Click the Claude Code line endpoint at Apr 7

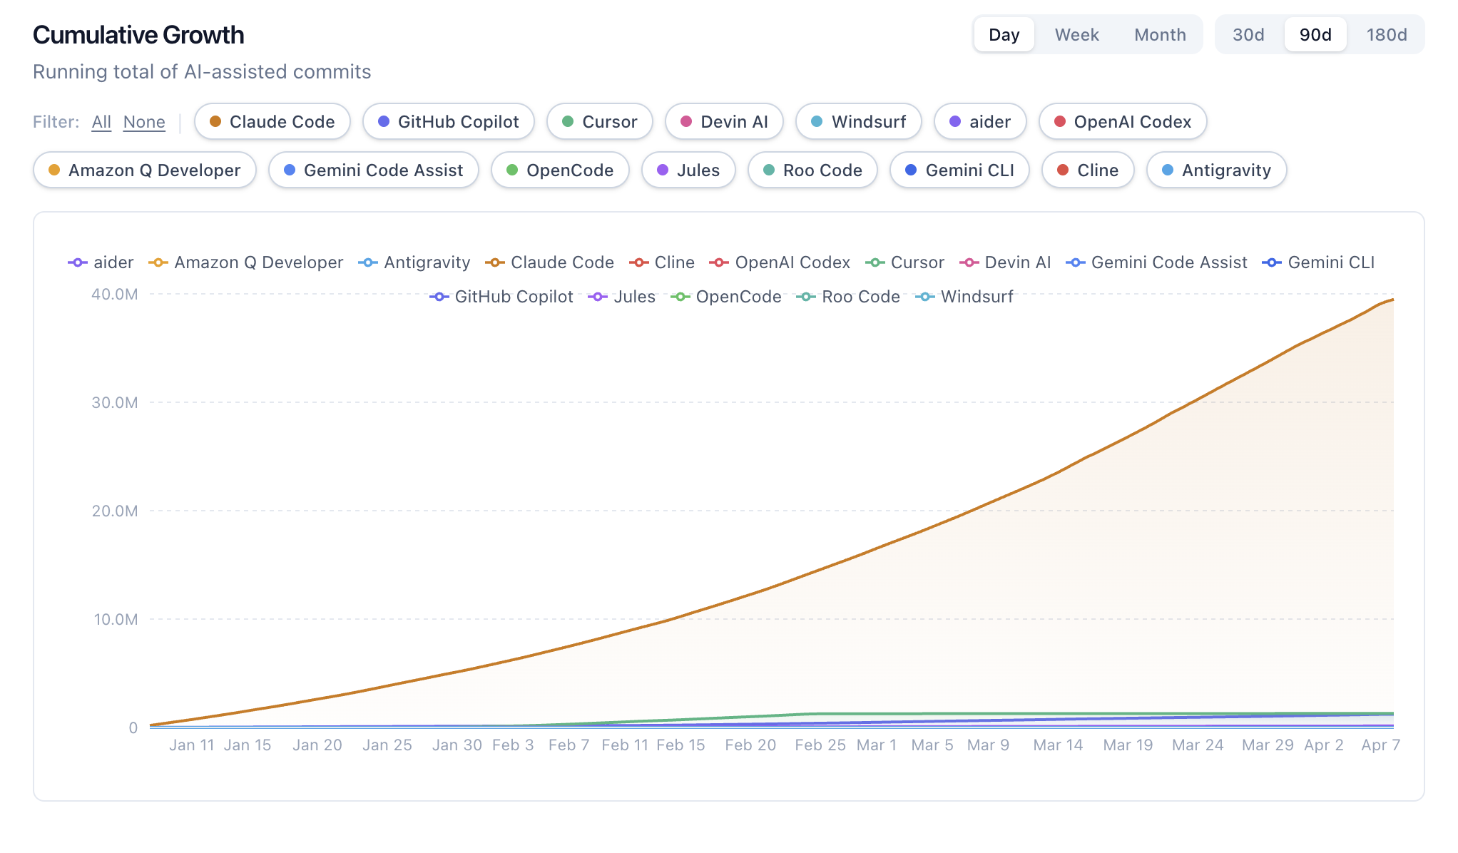1393,300
